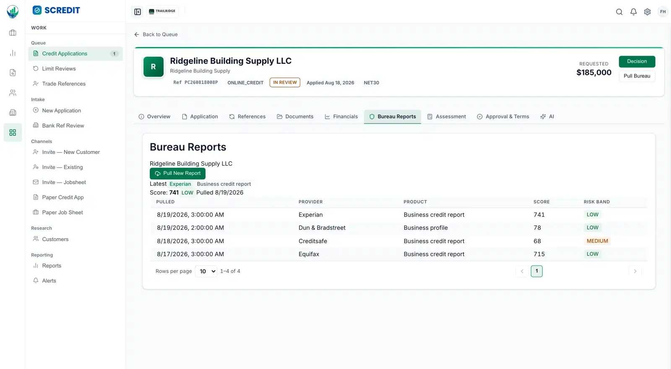Open the people icon in left rail
The width and height of the screenshot is (671, 369).
pos(13,93)
